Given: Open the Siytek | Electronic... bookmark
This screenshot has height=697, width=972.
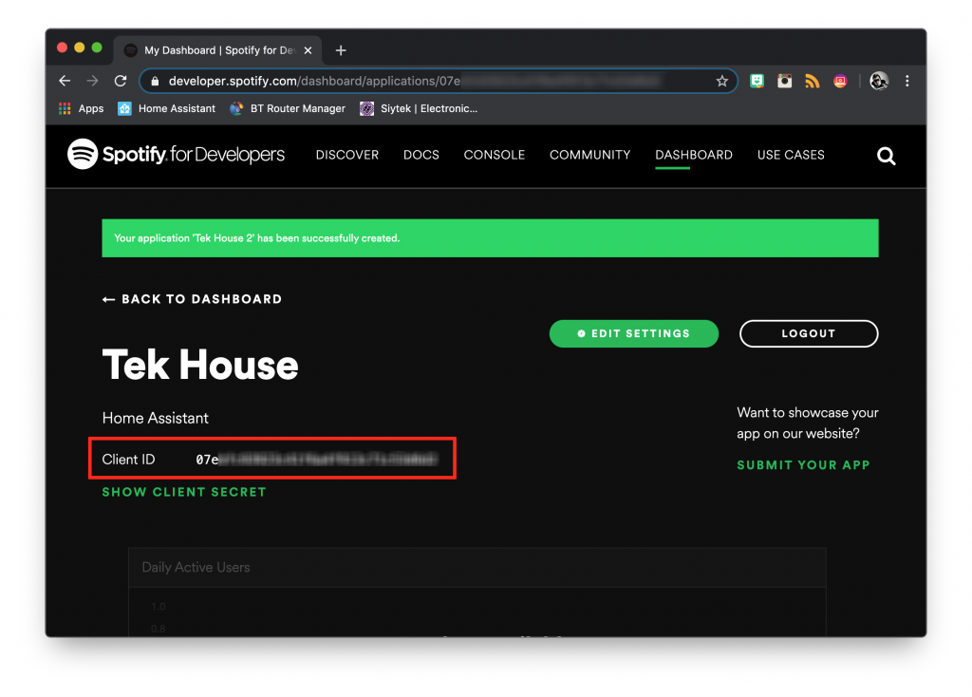Looking at the screenshot, I should (x=419, y=108).
